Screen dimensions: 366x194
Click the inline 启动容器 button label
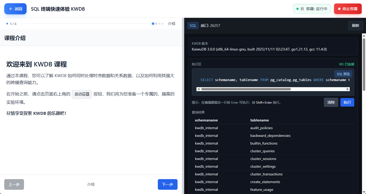coord(82,94)
